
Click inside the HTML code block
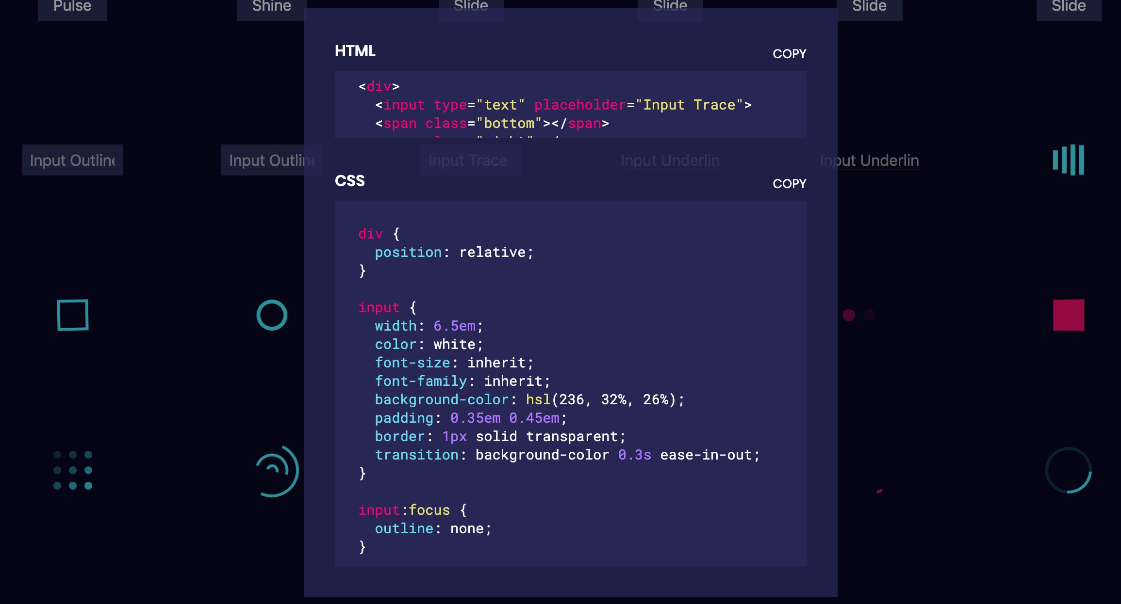(570, 104)
